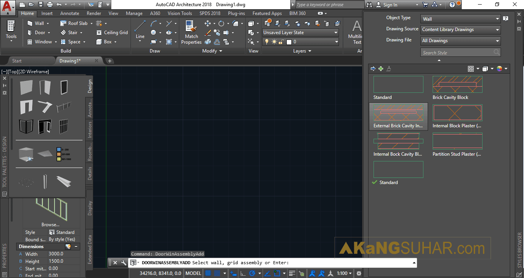Toggle lineweight display in status bar
The width and height of the screenshot is (524, 278).
293,273
